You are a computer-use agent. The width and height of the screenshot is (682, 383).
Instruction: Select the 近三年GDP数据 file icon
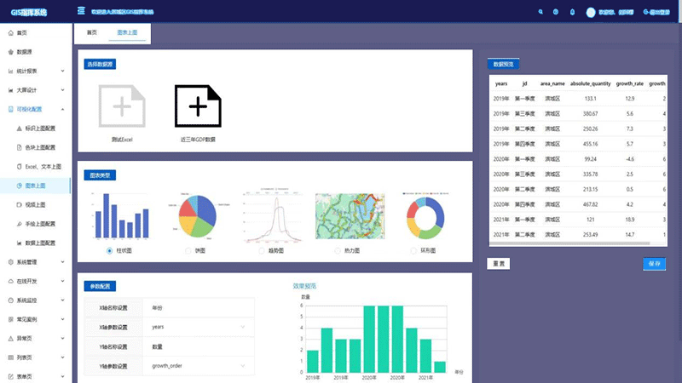pyautogui.click(x=198, y=106)
